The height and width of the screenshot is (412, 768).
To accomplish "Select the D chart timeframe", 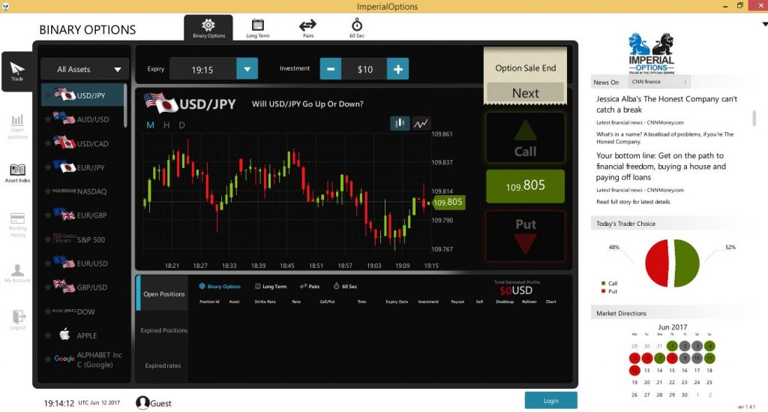I will [181, 125].
